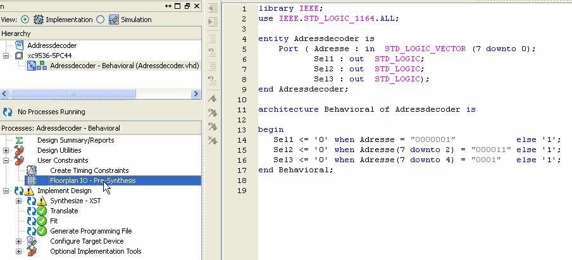Click the blue rerun arrows beside Fit
572x260 pixels.
32,221
